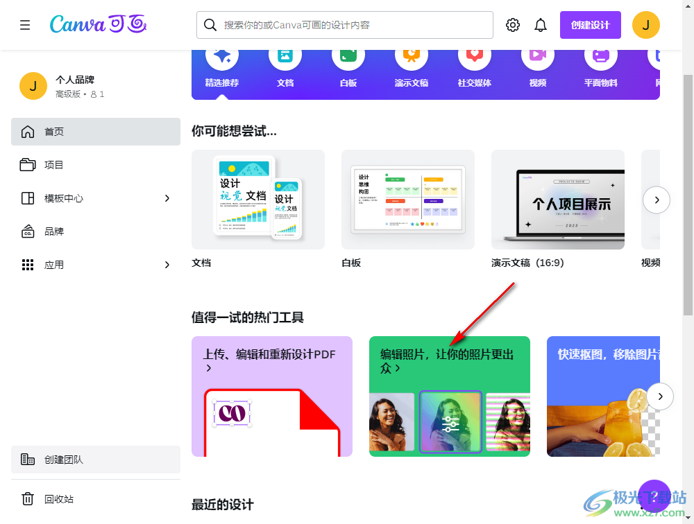694x524 pixels.
Task: Open the hamburger menu icon
Action: tap(25, 25)
